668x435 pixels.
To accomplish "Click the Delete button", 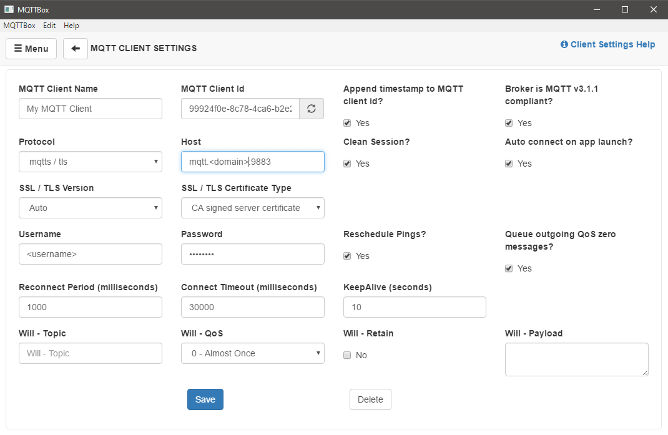I will point(370,399).
